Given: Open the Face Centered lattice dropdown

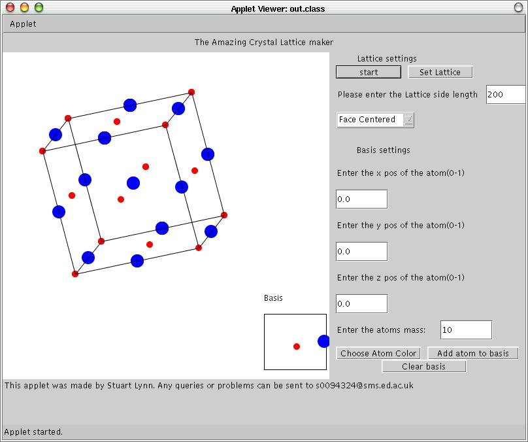Looking at the screenshot, I should pyautogui.click(x=376, y=120).
